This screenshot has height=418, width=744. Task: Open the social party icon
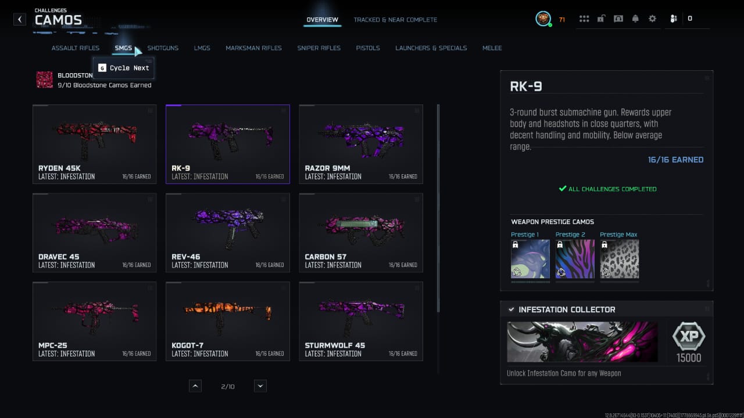[674, 19]
